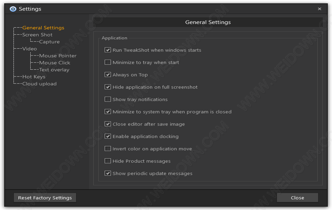Turn off Enable application docking

(108, 136)
